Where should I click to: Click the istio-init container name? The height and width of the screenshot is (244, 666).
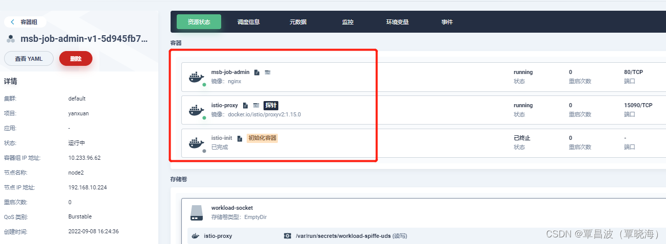222,138
